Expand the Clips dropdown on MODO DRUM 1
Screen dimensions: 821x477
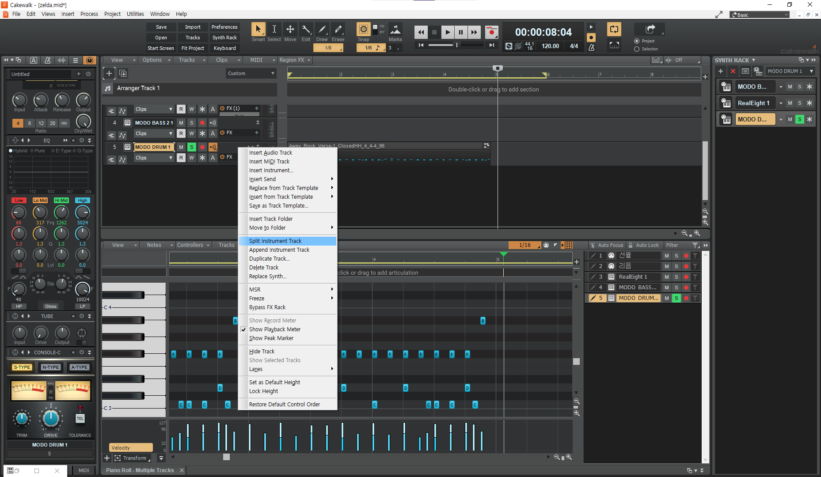click(154, 158)
